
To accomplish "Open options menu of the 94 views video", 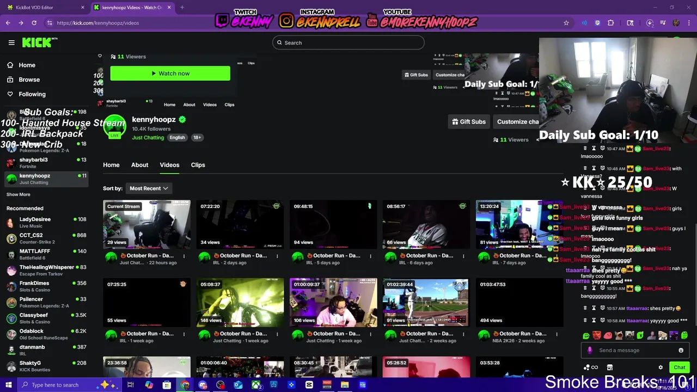I will click(x=370, y=256).
